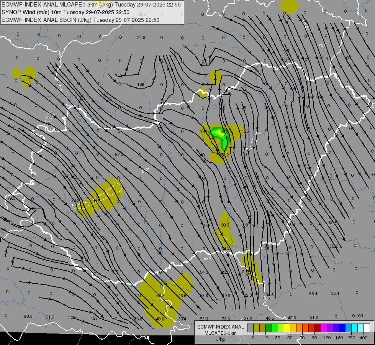Choose the magenta swatch in the color scale
This screenshot has height=345, width=375.
tap(324, 328)
